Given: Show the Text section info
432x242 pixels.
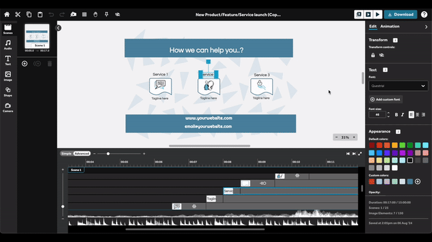Looking at the screenshot, I should click(385, 70).
